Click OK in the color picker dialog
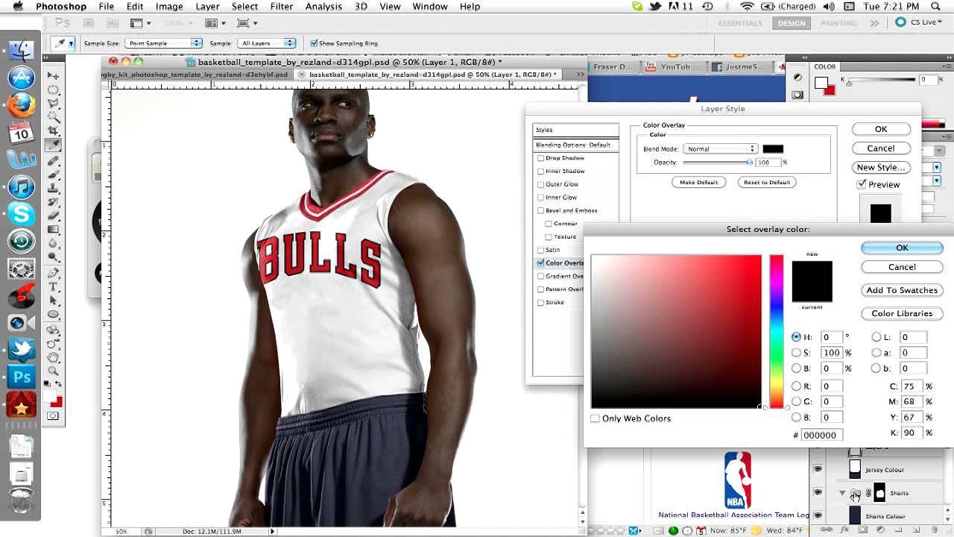 (902, 248)
